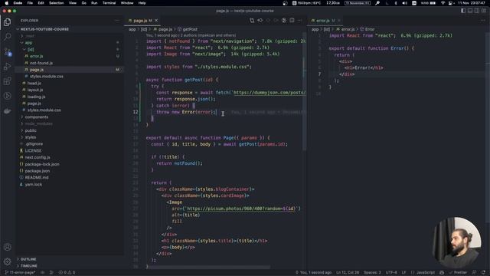This screenshot has width=490, height=276.
Task: Open the Edit menu
Action: point(41,3)
